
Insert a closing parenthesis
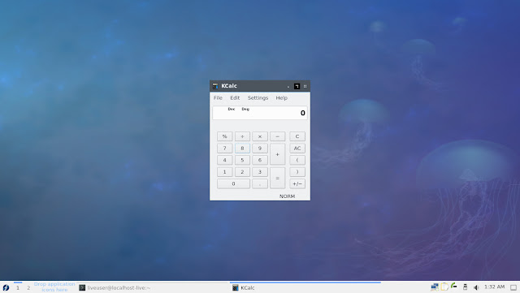click(297, 172)
